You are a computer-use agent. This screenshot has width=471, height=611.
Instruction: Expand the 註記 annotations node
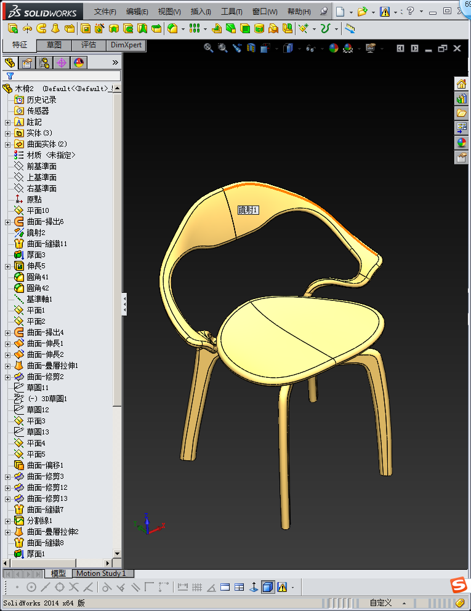(x=7, y=122)
